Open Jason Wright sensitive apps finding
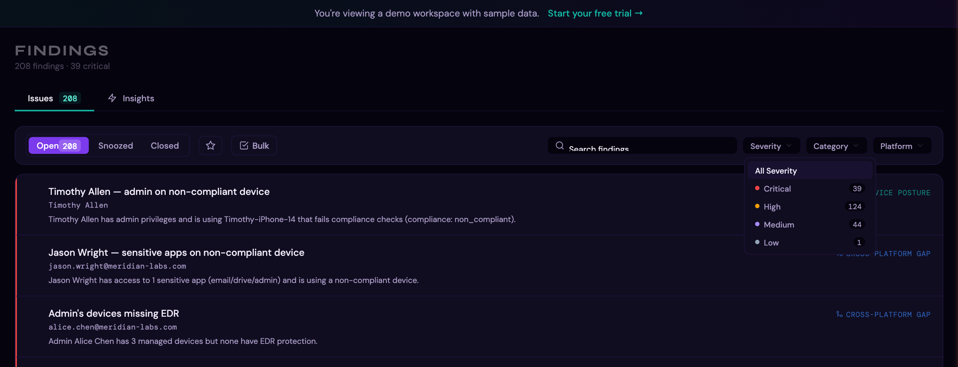Screen dimensions: 958x367 click(479, 266)
